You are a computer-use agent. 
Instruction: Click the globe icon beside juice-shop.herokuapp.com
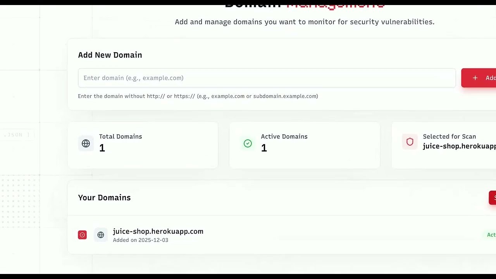101,235
